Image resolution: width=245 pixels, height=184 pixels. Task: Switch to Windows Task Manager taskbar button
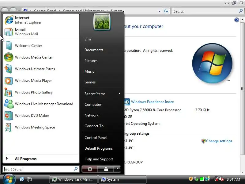click(x=73, y=179)
